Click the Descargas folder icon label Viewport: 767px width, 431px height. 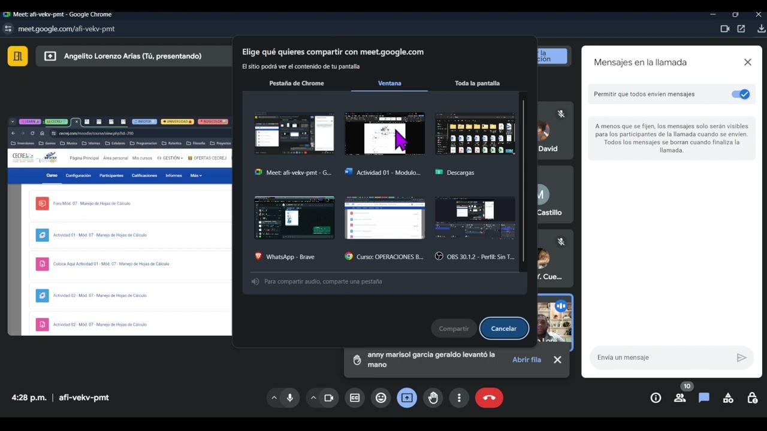pos(439,172)
